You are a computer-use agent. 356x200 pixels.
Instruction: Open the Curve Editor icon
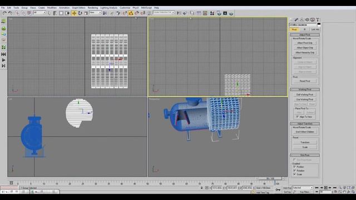(199, 13)
